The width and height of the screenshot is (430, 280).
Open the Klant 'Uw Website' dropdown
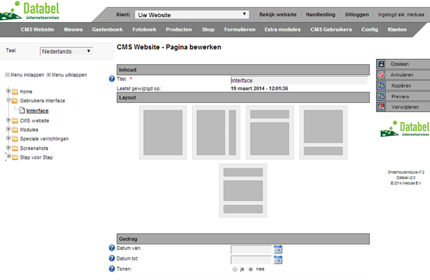[x=192, y=15]
